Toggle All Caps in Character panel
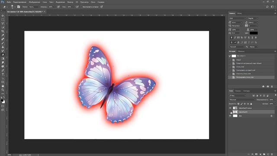 pyautogui.click(x=238, y=38)
